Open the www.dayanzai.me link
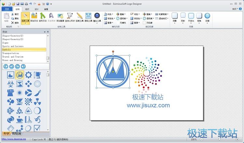The image size is (244, 143). pos(14,139)
